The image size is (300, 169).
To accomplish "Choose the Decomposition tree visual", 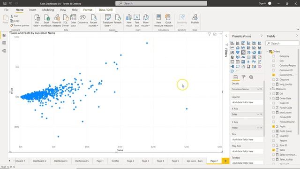I will click(232, 67).
